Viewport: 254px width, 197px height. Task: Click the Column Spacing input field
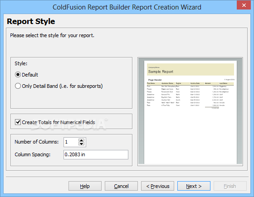pyautogui.click(x=96, y=154)
